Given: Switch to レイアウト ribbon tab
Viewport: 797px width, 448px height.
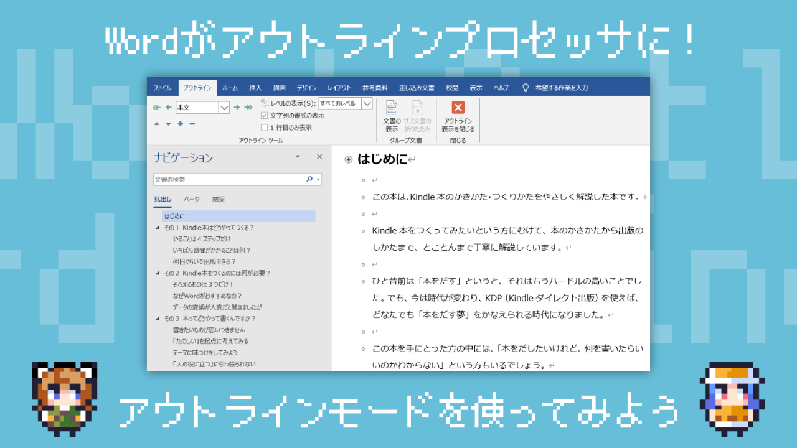Looking at the screenshot, I should (339, 88).
